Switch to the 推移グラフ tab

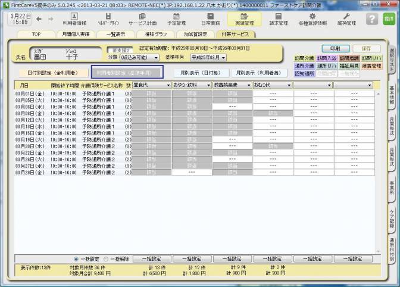click(157, 35)
